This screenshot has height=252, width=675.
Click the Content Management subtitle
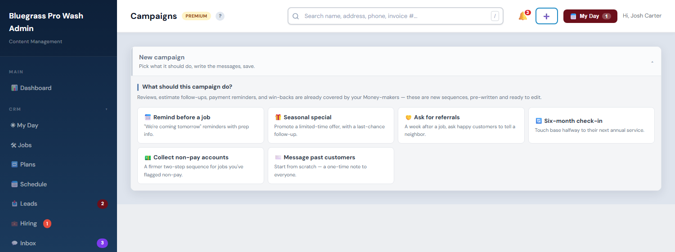(36, 41)
